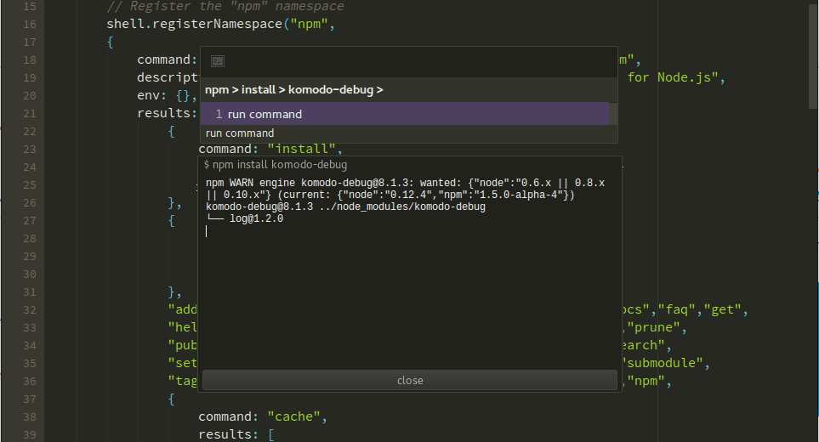Click line number 22 in the gutter

point(30,131)
